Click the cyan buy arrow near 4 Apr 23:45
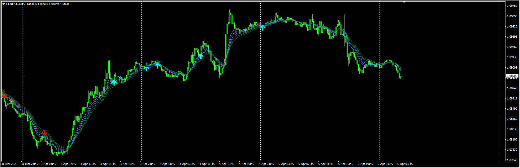 tap(263, 28)
